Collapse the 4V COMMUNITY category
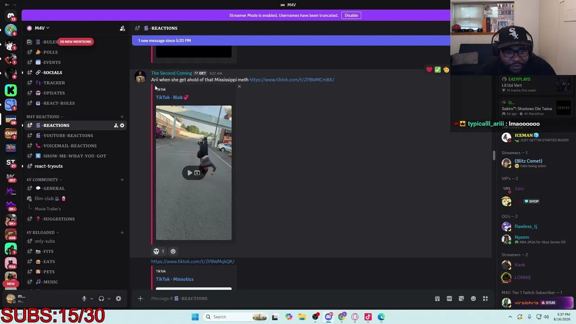 point(44,180)
